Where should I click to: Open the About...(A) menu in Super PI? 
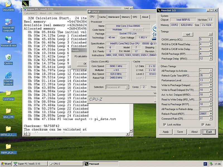(x=46, y=13)
